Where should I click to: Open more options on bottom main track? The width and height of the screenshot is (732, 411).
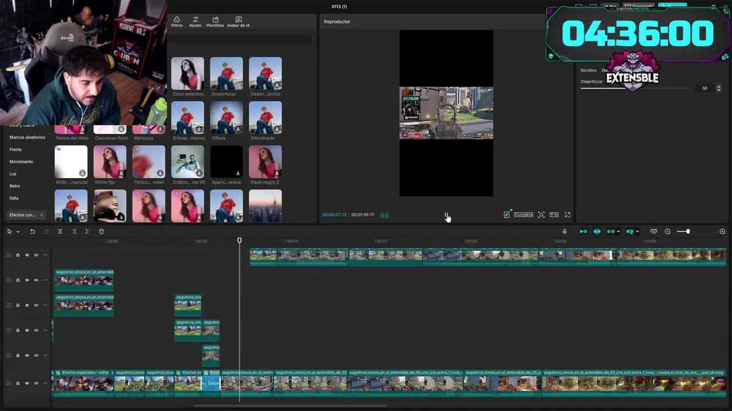pyautogui.click(x=45, y=383)
